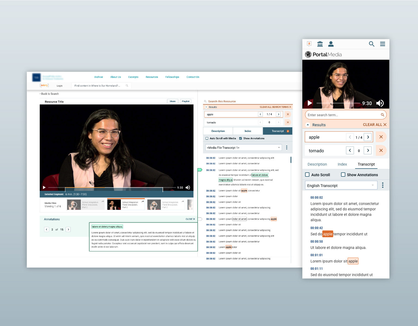Viewport: 418px width, 326px height.
Task: Collapse the Results section on mobile
Action: [308, 125]
